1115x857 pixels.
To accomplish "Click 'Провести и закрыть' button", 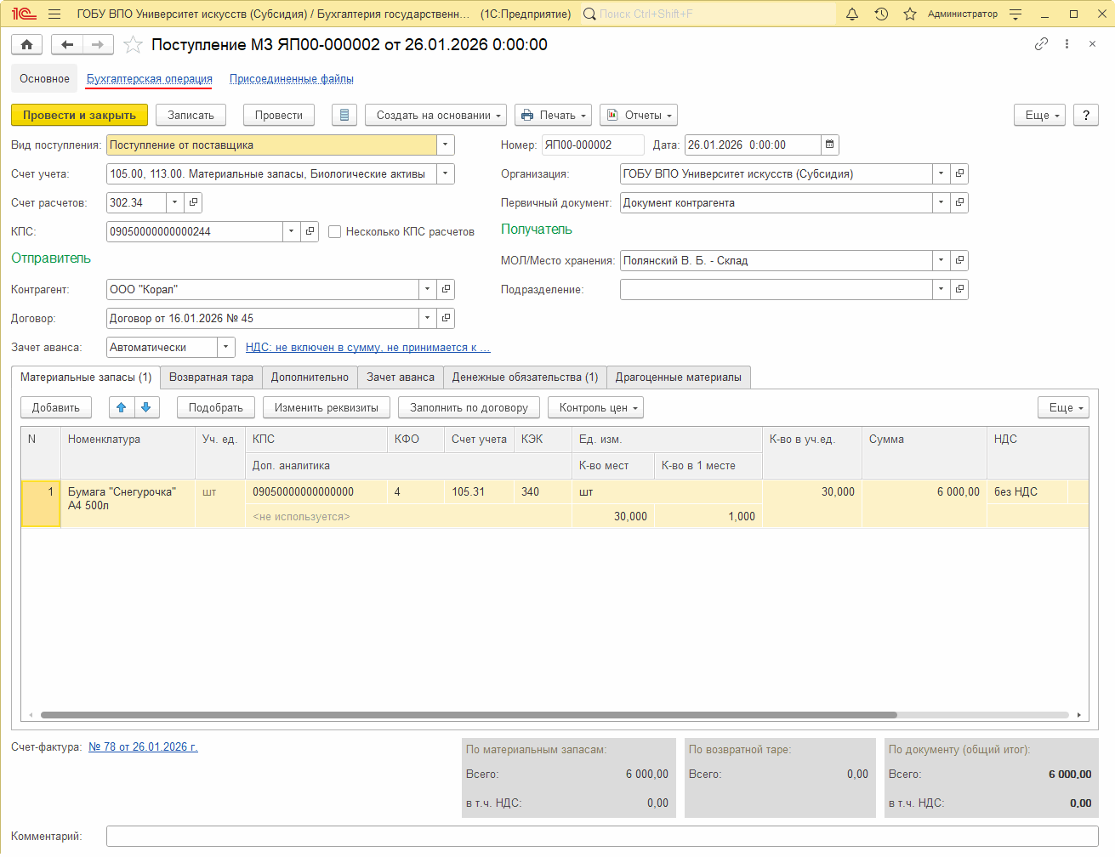I will coord(79,116).
